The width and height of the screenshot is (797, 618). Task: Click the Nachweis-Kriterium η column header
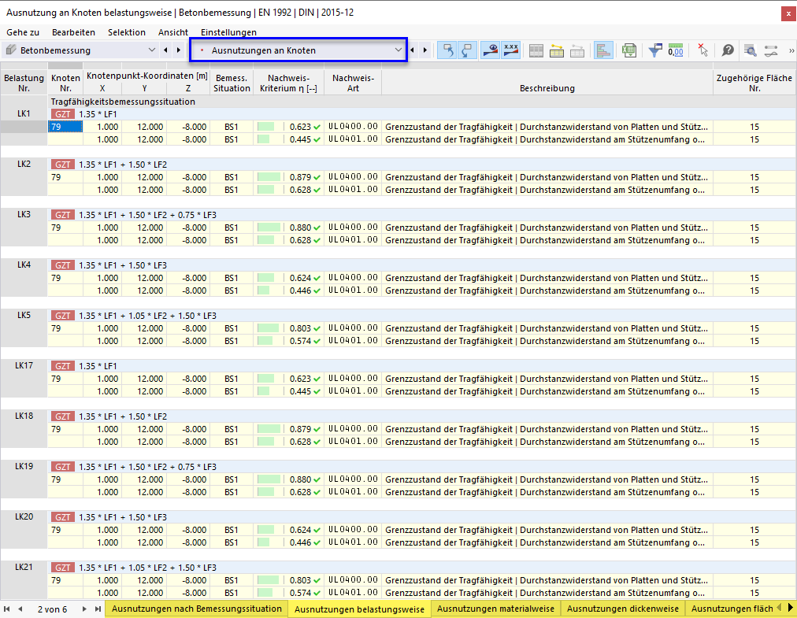pos(288,83)
